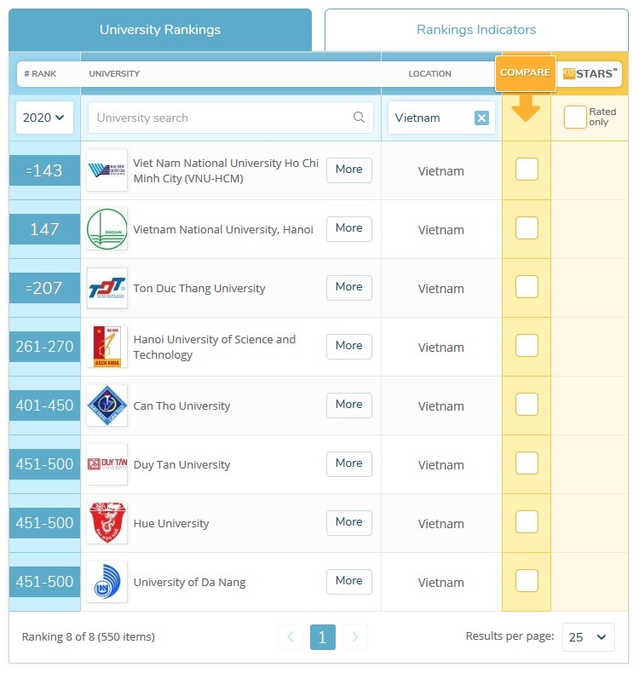Click Ton Duc Thang University logo
Image resolution: width=639 pixels, height=673 pixels.
coord(106,288)
